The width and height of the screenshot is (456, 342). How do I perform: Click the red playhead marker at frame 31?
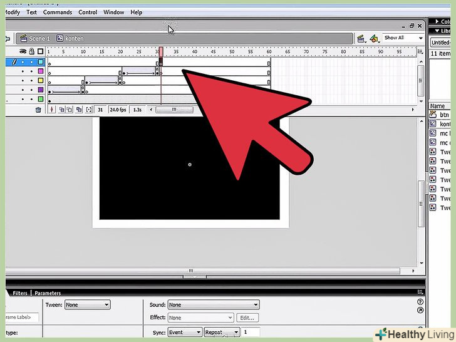pos(161,52)
